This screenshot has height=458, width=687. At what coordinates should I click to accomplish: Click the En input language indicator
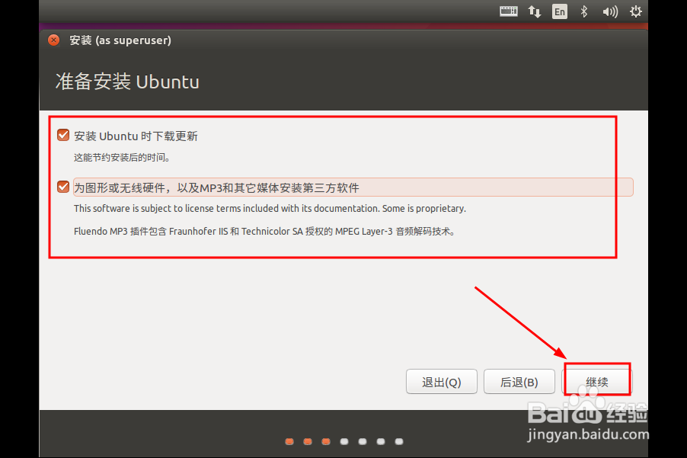[560, 11]
